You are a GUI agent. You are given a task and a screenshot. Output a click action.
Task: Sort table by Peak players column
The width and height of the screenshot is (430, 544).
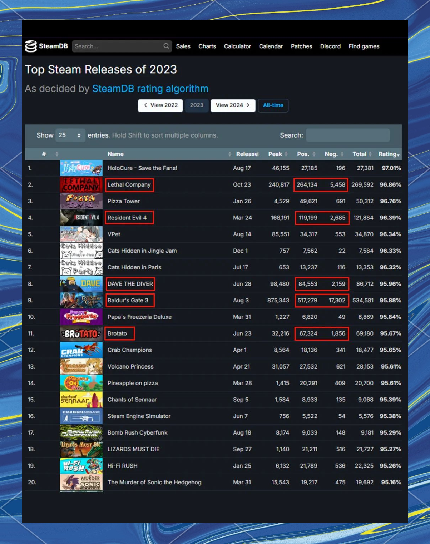click(275, 154)
